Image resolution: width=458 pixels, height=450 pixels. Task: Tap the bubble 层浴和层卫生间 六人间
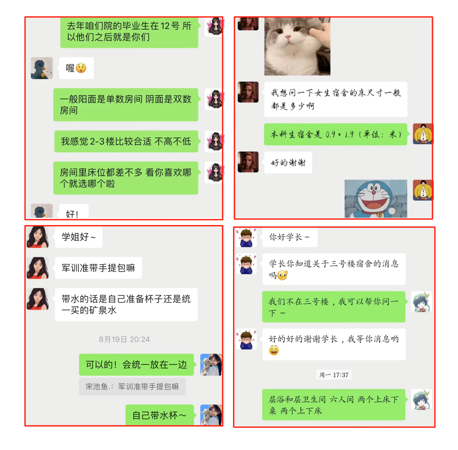click(334, 405)
